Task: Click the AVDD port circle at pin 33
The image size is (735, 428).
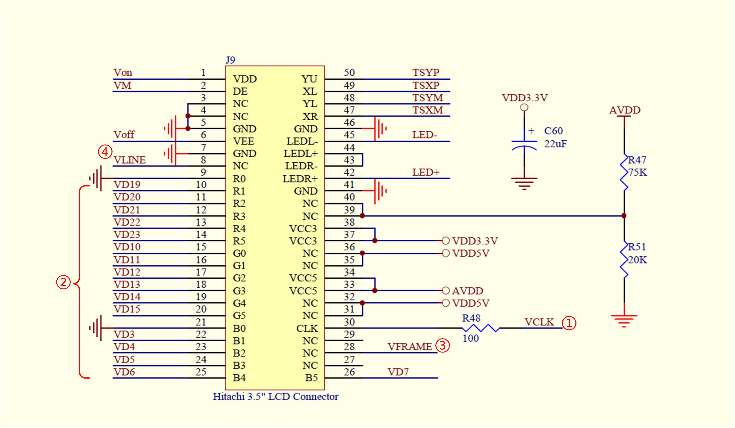Action: pyautogui.click(x=445, y=291)
